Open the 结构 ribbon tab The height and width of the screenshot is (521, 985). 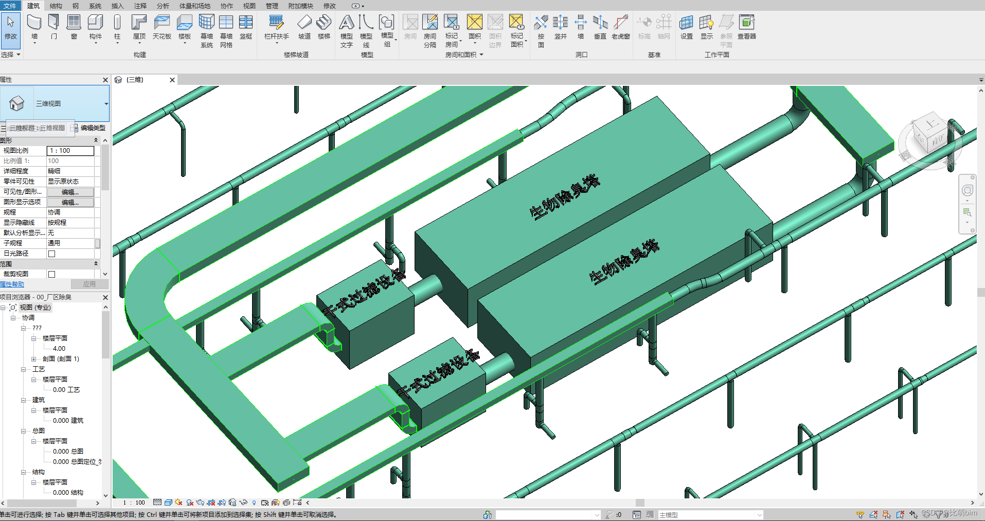[x=56, y=6]
